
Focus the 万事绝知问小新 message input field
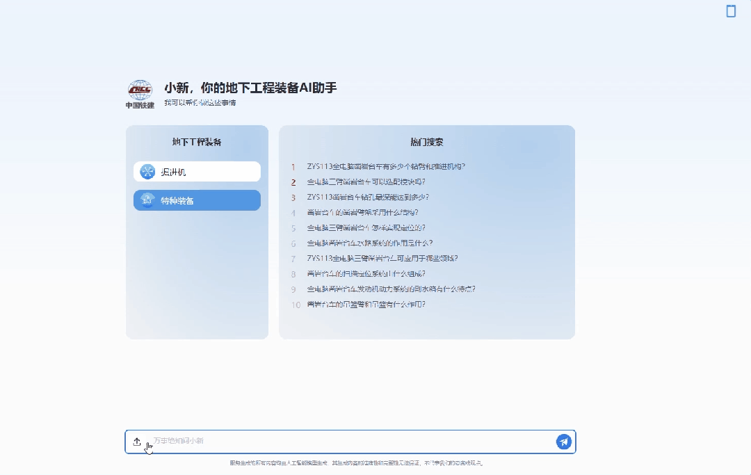tap(352, 441)
